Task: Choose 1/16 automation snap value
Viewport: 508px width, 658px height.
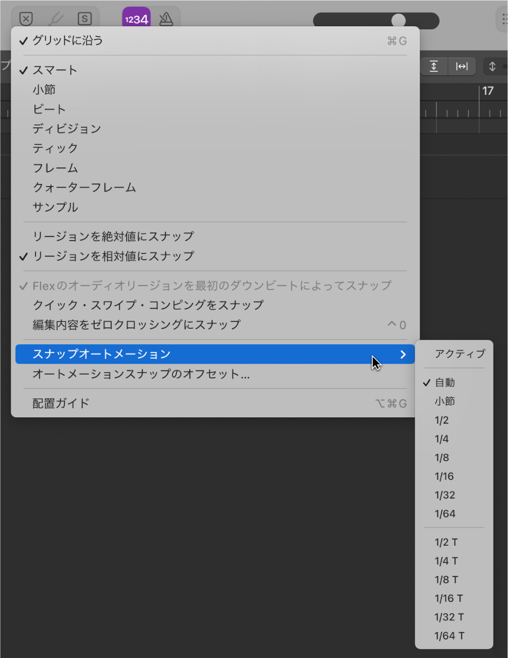Action: [444, 477]
